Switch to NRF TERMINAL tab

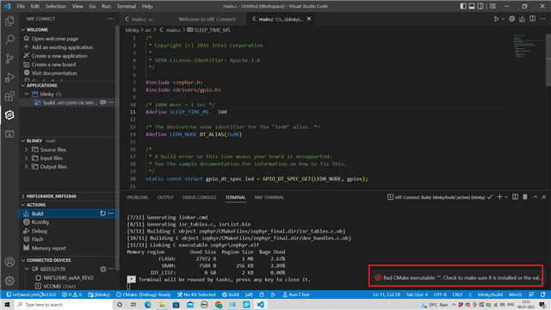point(269,197)
